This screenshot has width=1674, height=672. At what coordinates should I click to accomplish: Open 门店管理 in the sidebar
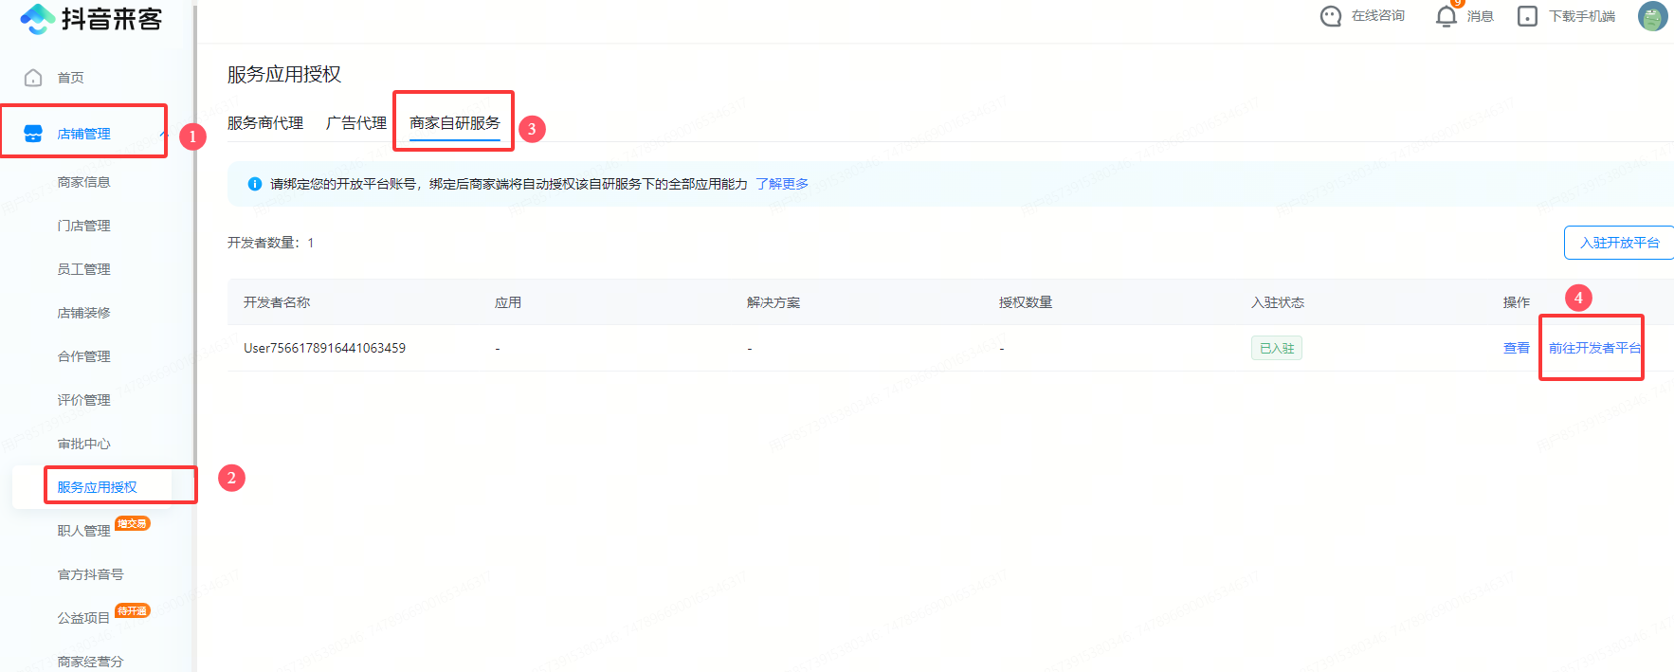[x=83, y=226]
